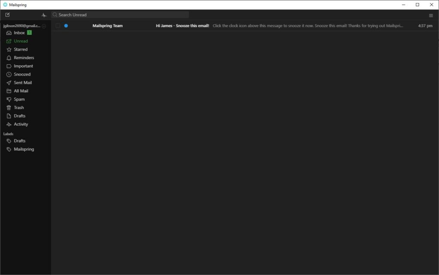Click the Search Unread input field
Viewport: 439px width, 275px height.
120,15
